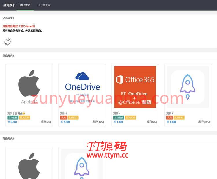Select title 测试3 under the OneDrive image
This screenshot has height=179, width=217.
pyautogui.click(x=64, y=113)
